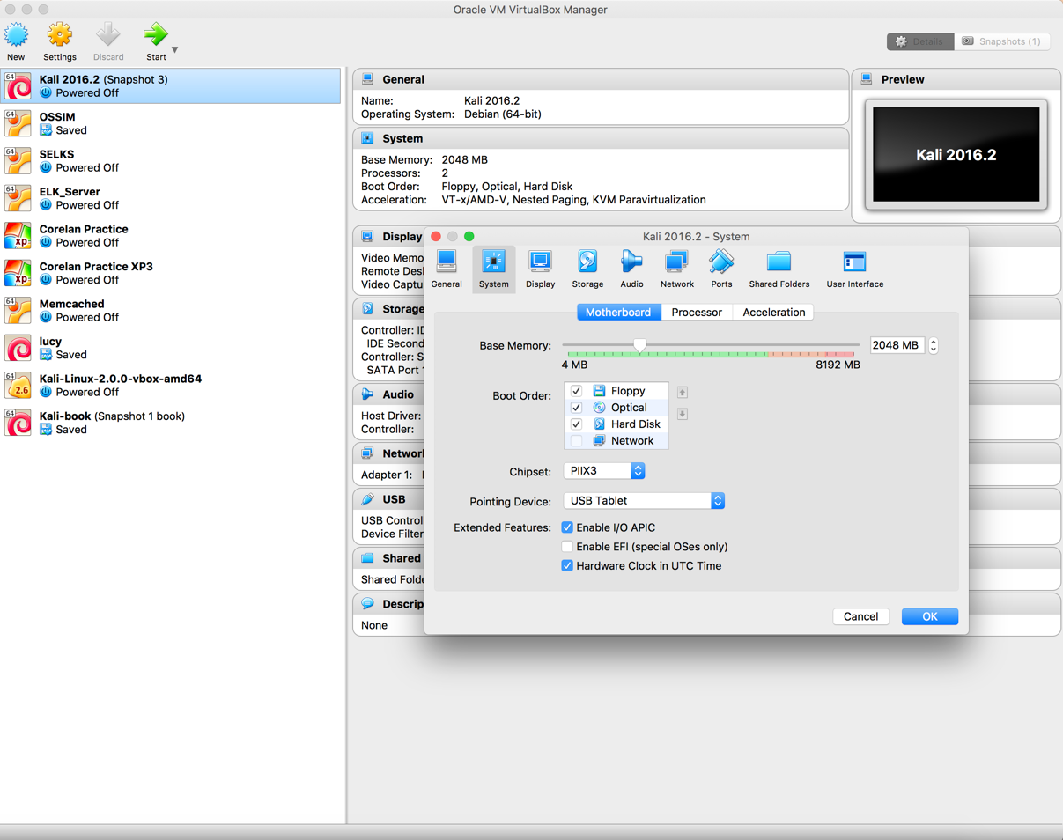This screenshot has width=1063, height=840.
Task: Open Settings from the main toolbar
Action: pos(60,41)
